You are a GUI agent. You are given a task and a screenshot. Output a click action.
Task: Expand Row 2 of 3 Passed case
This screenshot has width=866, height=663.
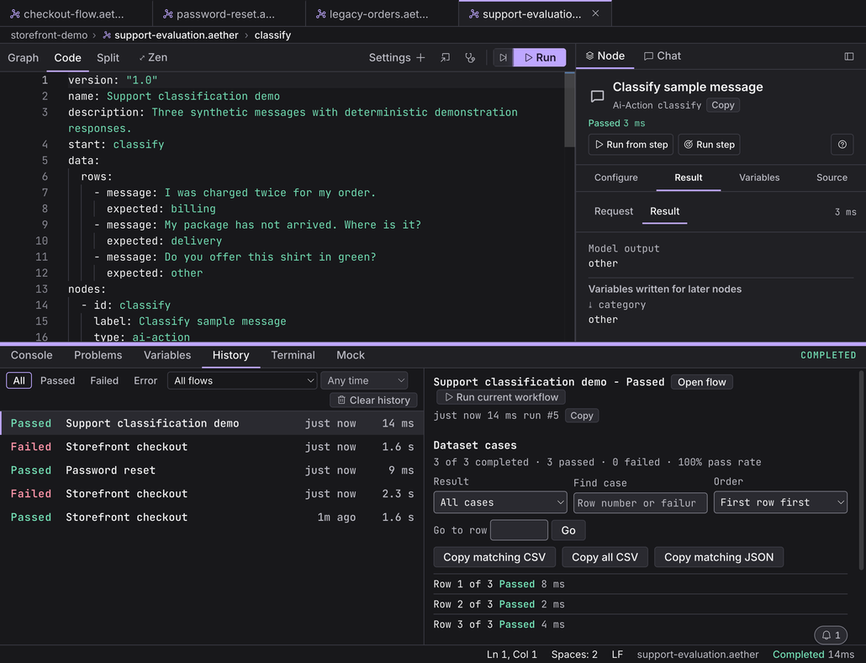coord(640,604)
